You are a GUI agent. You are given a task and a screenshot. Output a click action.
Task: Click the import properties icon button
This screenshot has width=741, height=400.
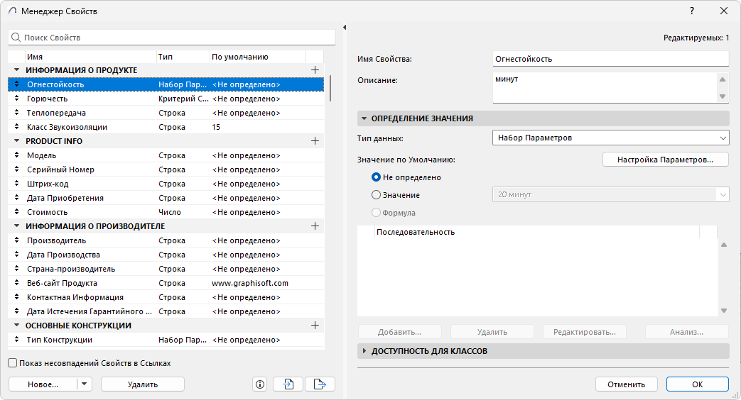coord(288,384)
